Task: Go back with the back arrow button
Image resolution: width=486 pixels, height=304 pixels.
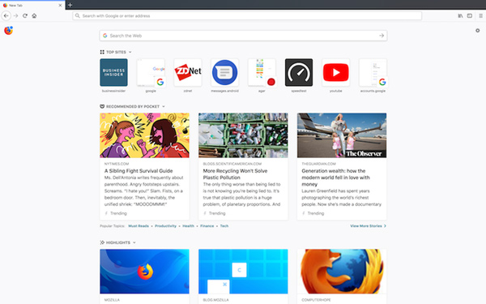Action: click(6, 15)
